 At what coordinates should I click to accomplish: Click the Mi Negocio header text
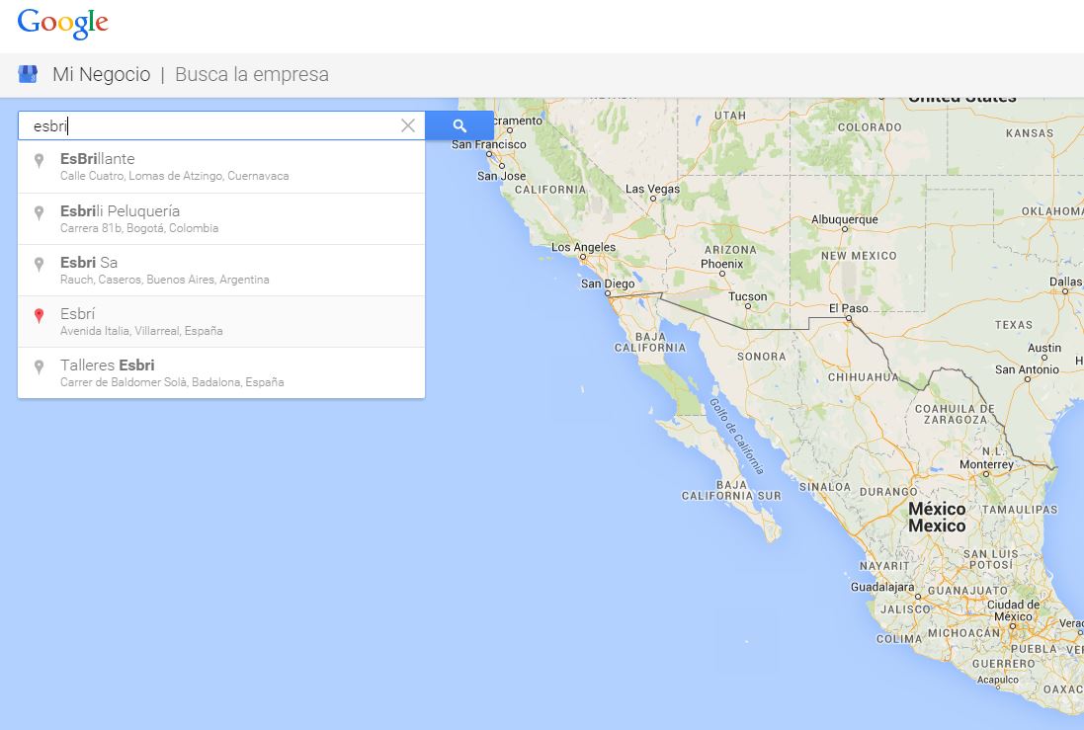[102, 74]
